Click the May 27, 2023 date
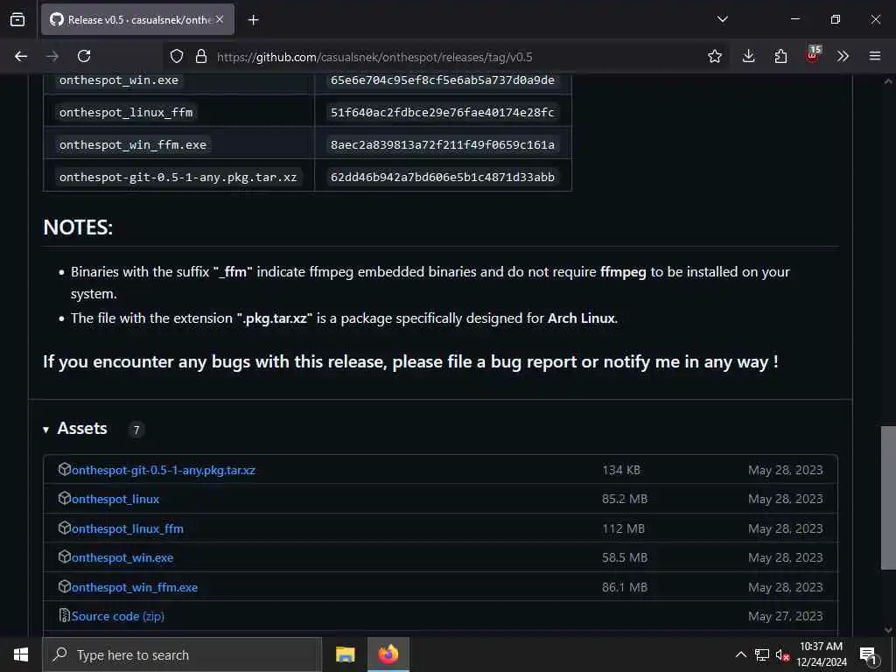The image size is (896, 672). 786,616
